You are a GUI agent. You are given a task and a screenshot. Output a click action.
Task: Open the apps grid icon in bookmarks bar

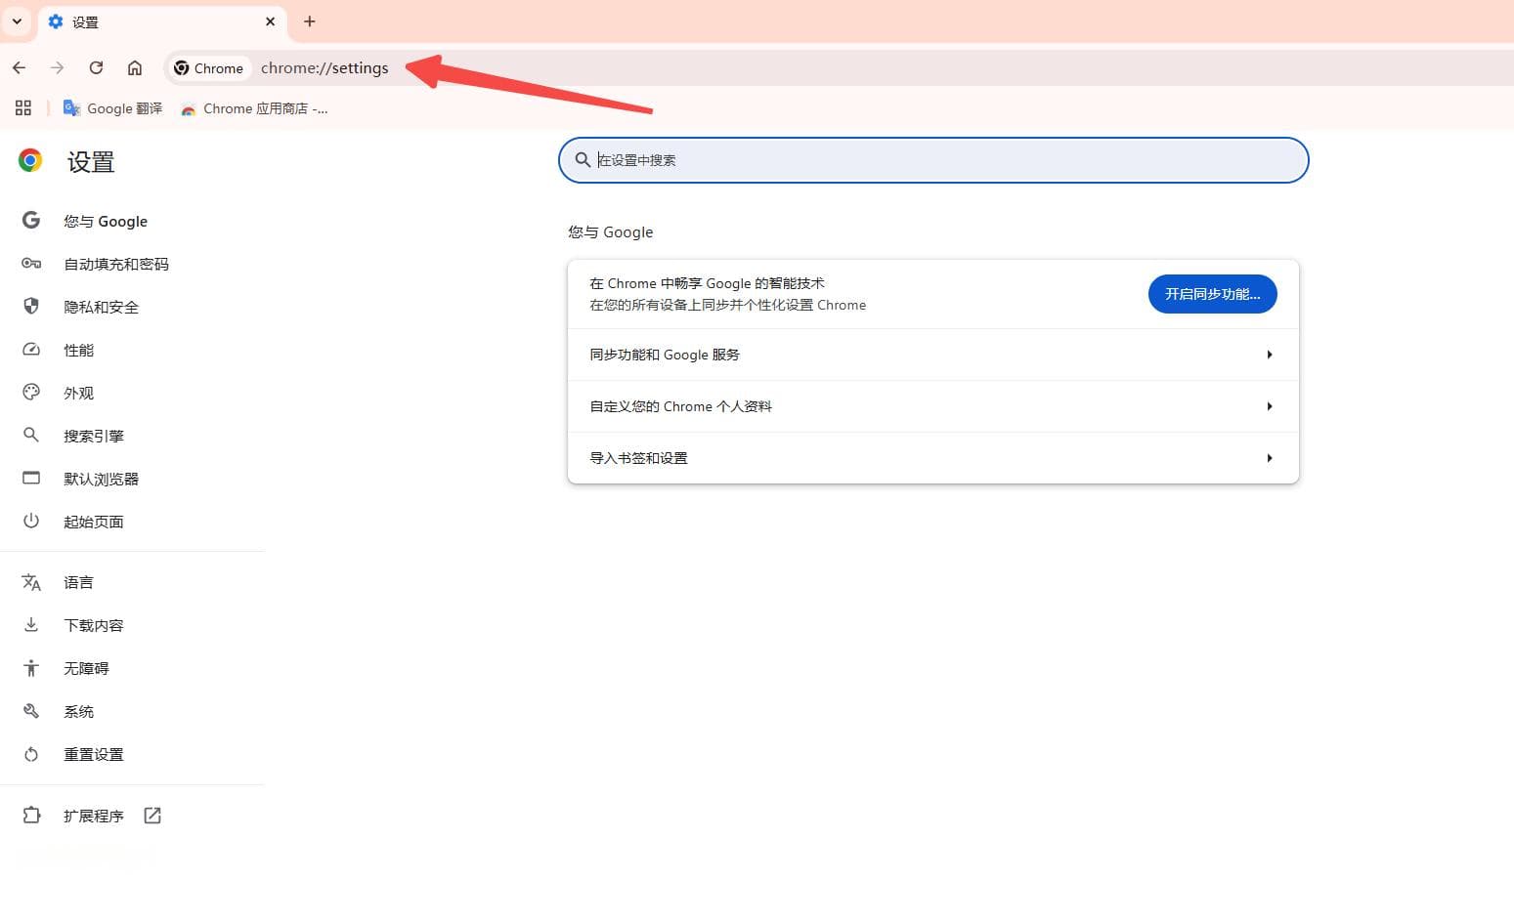(23, 108)
